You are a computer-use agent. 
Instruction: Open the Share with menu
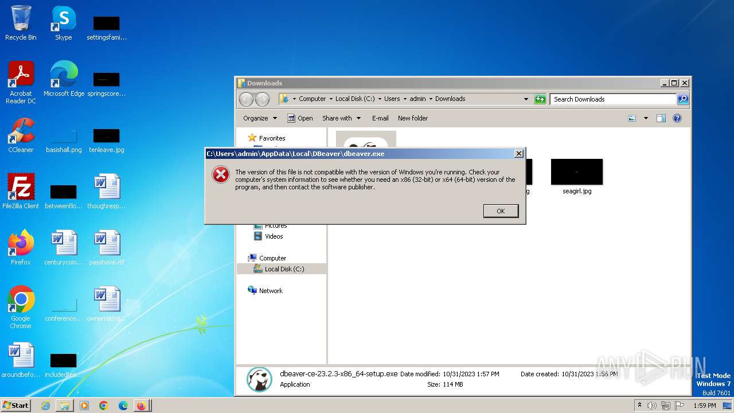tap(341, 118)
